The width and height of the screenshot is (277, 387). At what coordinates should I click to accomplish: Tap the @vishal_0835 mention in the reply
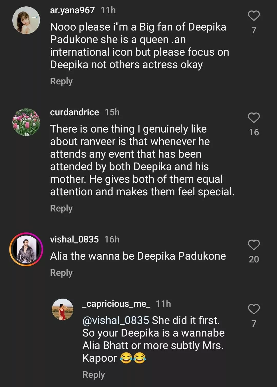(116, 320)
